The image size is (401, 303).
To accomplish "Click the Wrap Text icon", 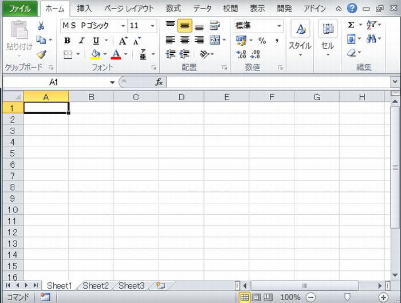I will [x=215, y=26].
